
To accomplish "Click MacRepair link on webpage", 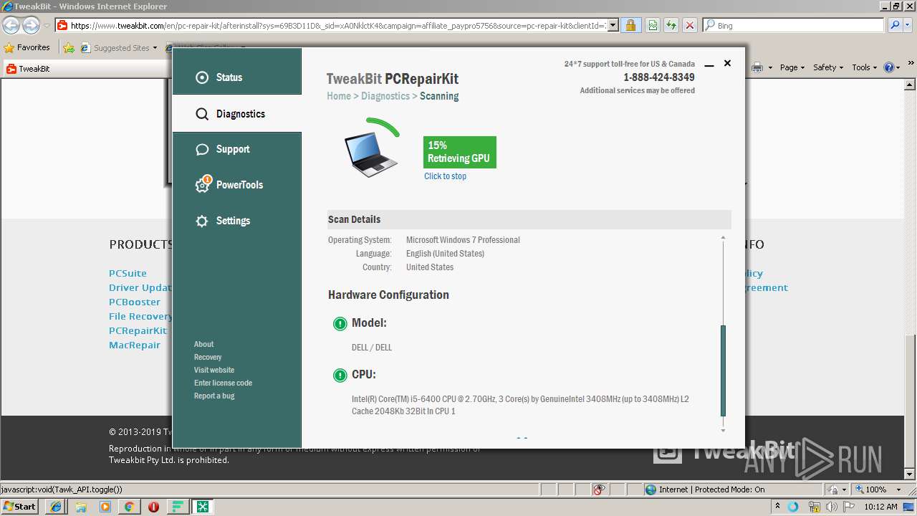I will point(135,345).
